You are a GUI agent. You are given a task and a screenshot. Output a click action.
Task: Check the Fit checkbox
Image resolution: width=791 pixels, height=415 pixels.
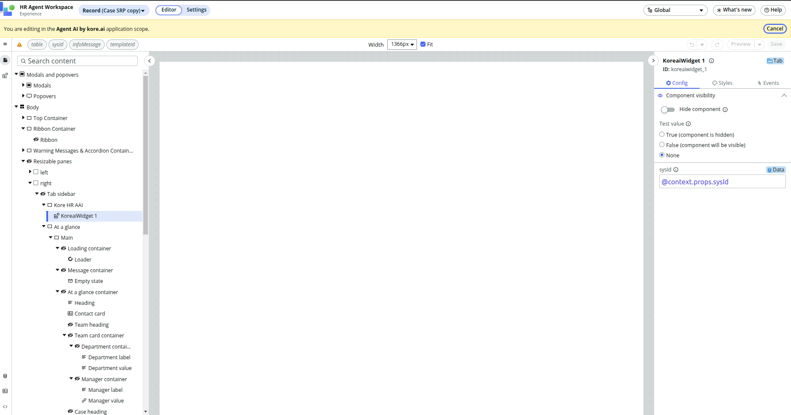pyautogui.click(x=423, y=45)
